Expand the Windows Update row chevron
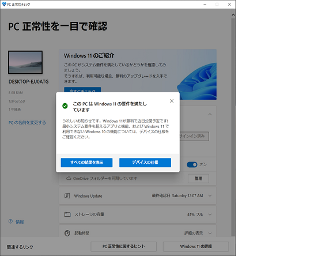310x256 pixels. point(210,195)
